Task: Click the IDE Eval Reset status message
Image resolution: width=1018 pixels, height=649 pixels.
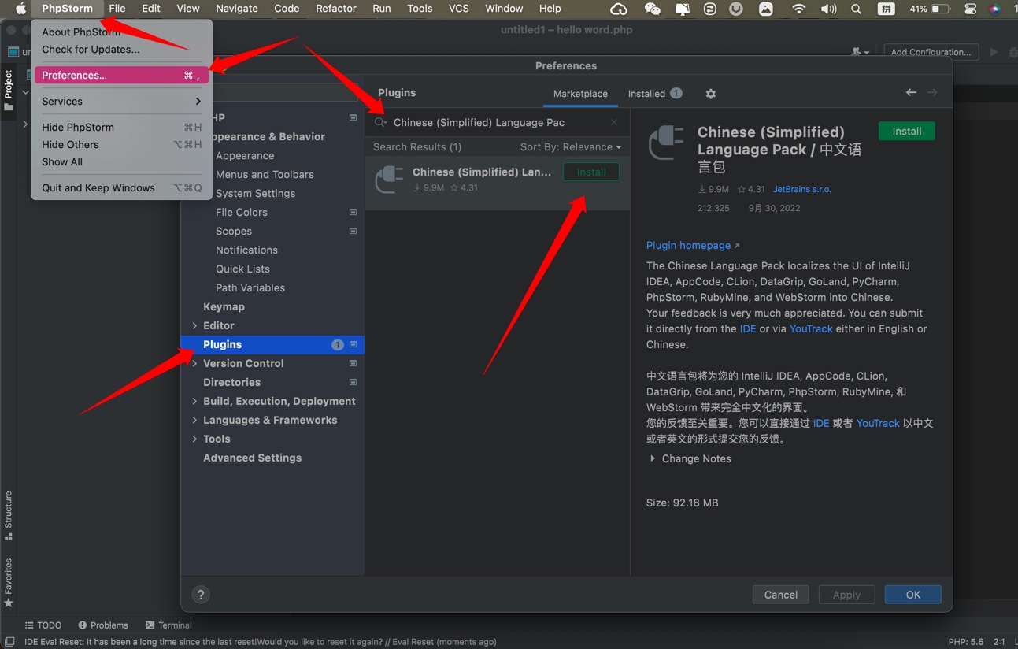Action: [x=261, y=642]
